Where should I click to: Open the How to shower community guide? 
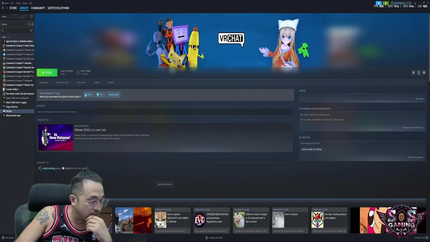[290, 220]
